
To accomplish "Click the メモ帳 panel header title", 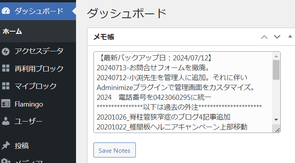I will pos(104,37).
